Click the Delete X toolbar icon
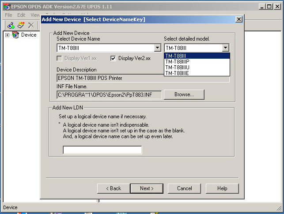Viewport: 284px width, 214px height. pyautogui.click(x=31, y=25)
